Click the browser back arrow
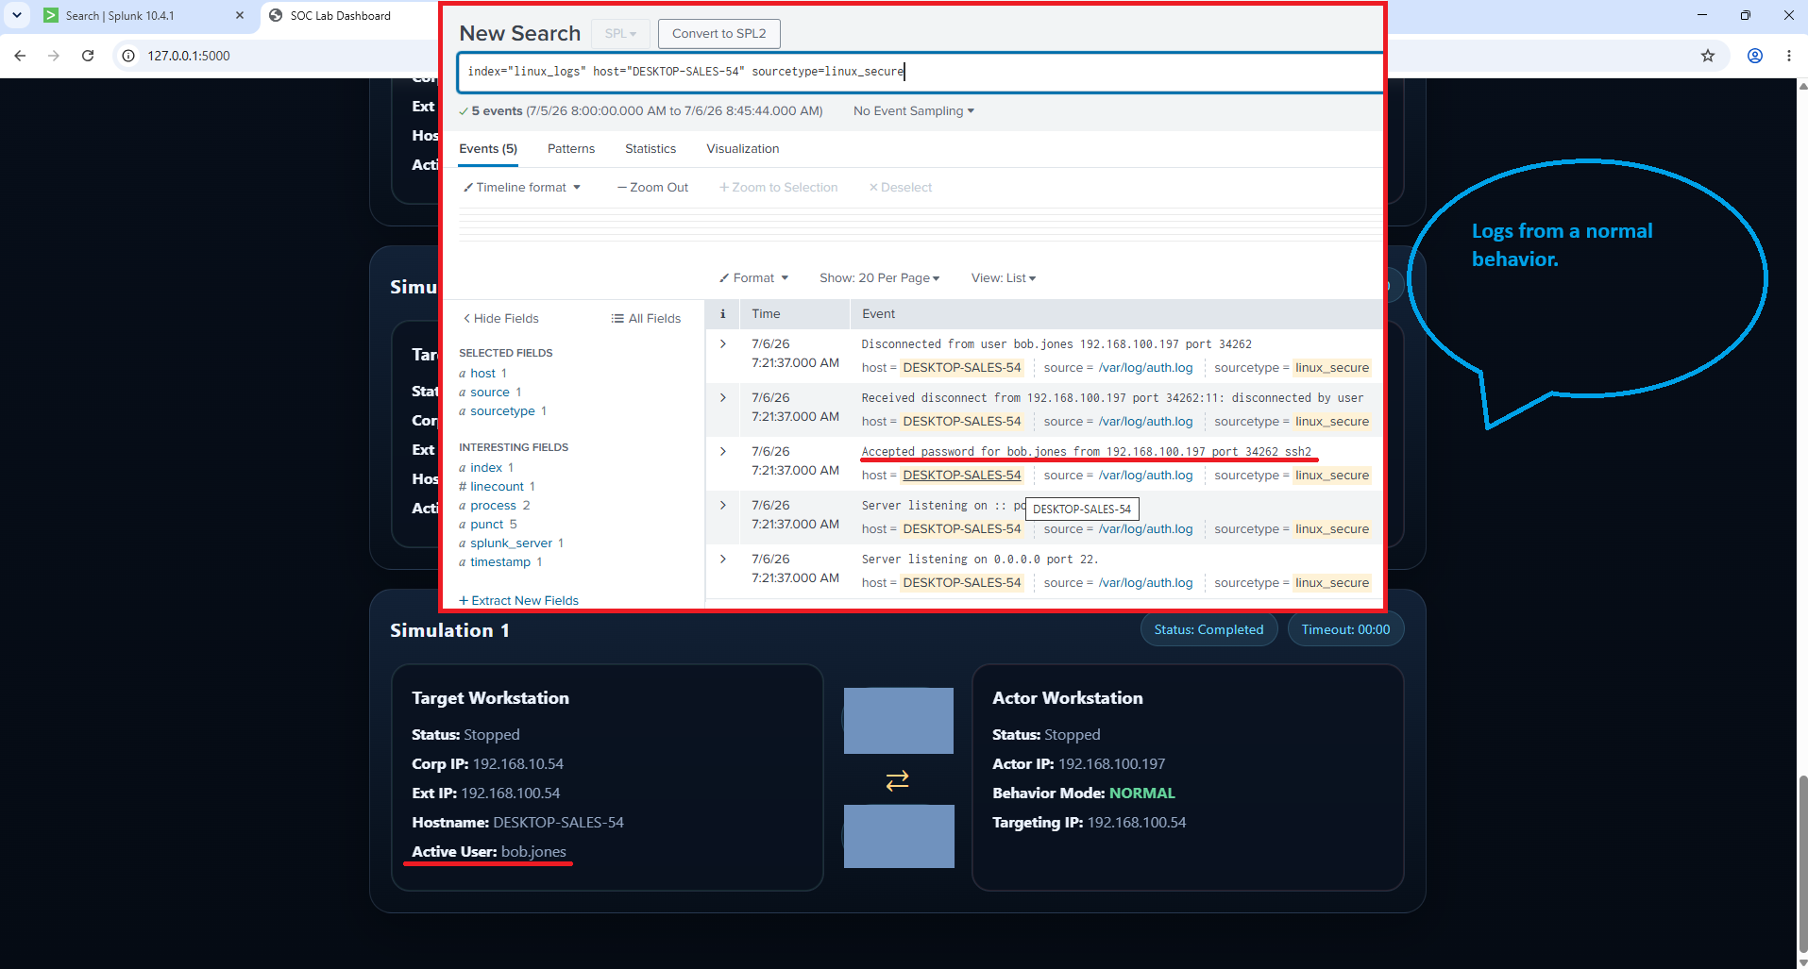Viewport: 1808px width, 969px height. coord(20,56)
